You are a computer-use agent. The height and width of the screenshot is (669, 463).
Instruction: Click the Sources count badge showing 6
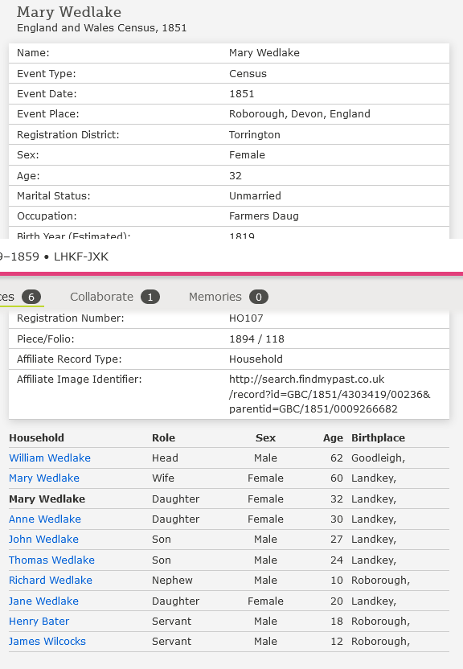(x=31, y=297)
